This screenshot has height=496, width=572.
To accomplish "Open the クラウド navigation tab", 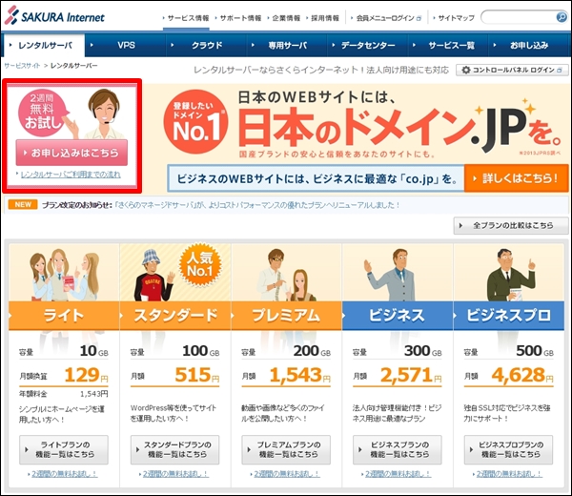I will 207,45.
